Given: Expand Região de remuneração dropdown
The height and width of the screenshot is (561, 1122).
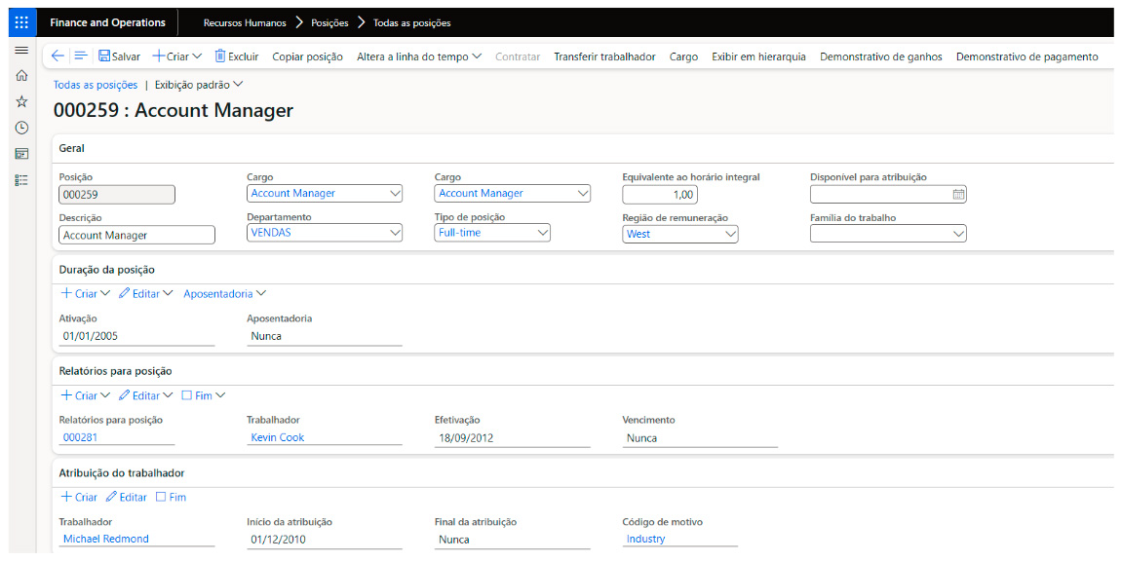Looking at the screenshot, I should (x=730, y=234).
